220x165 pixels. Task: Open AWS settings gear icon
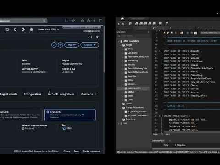(x=31, y=30)
